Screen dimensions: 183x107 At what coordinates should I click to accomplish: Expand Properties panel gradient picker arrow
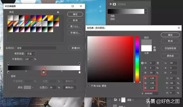tap(146, 11)
